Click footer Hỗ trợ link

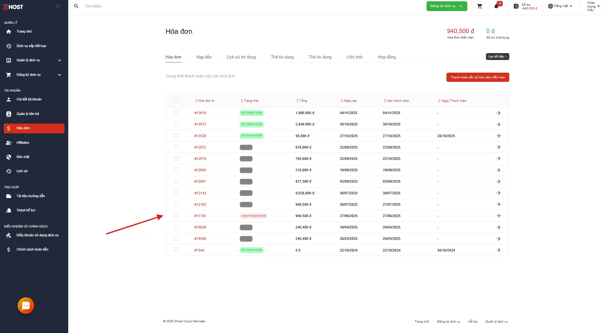(x=473, y=322)
